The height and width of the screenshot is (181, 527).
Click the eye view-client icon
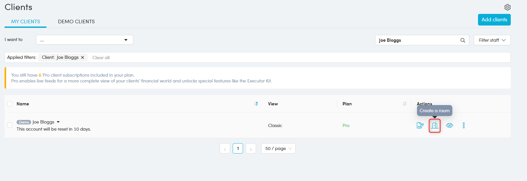pos(449,125)
